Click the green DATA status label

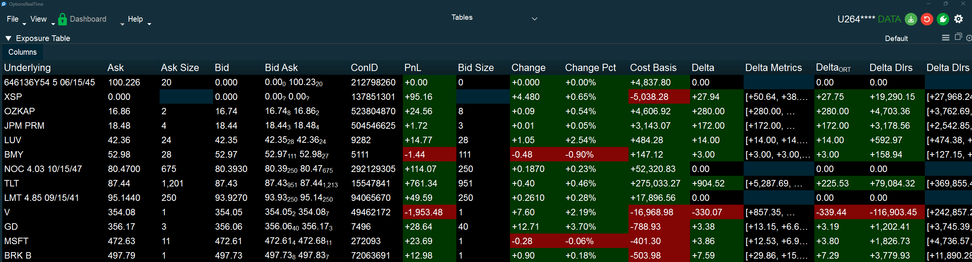click(890, 19)
